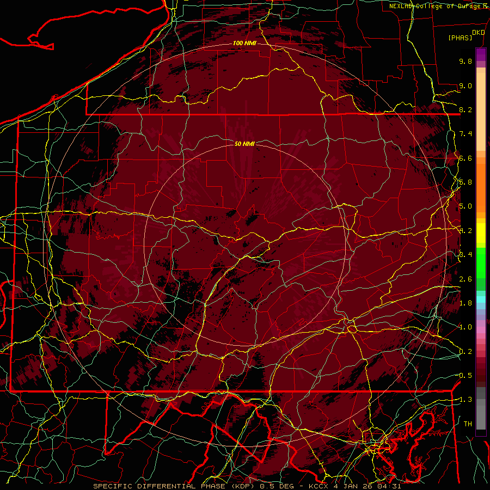Select the pink band in the color scale

coord(481,330)
